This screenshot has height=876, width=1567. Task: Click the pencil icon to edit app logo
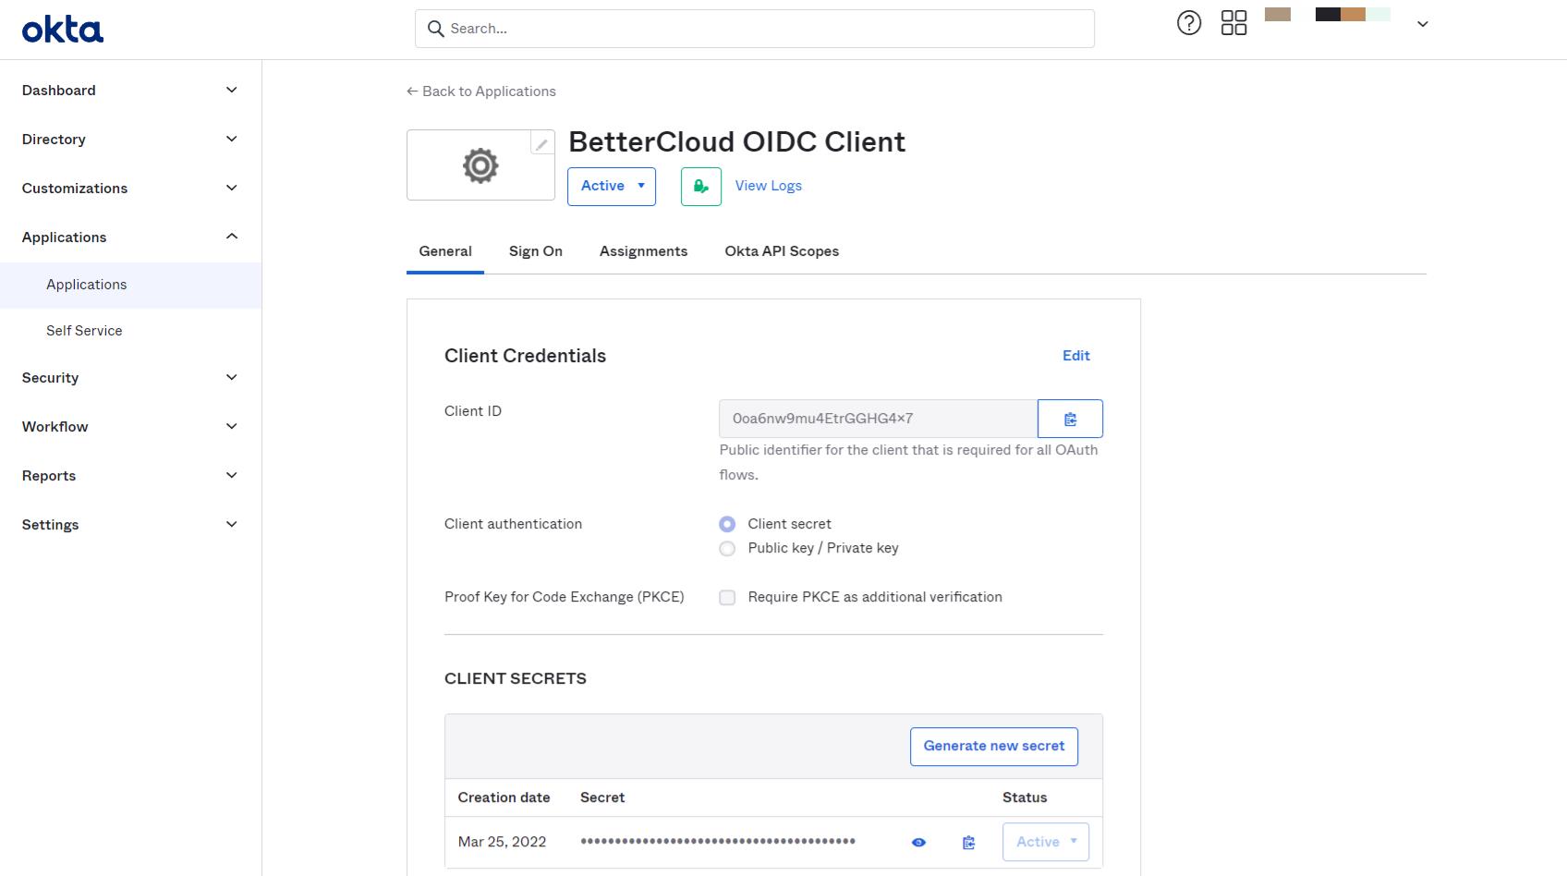pyautogui.click(x=541, y=143)
